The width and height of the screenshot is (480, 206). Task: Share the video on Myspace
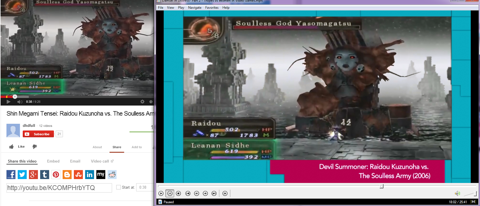pos(101,175)
